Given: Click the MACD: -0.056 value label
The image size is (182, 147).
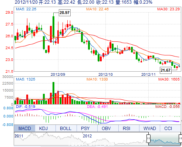Looking at the screenshot, I should click(x=168, y=107).
